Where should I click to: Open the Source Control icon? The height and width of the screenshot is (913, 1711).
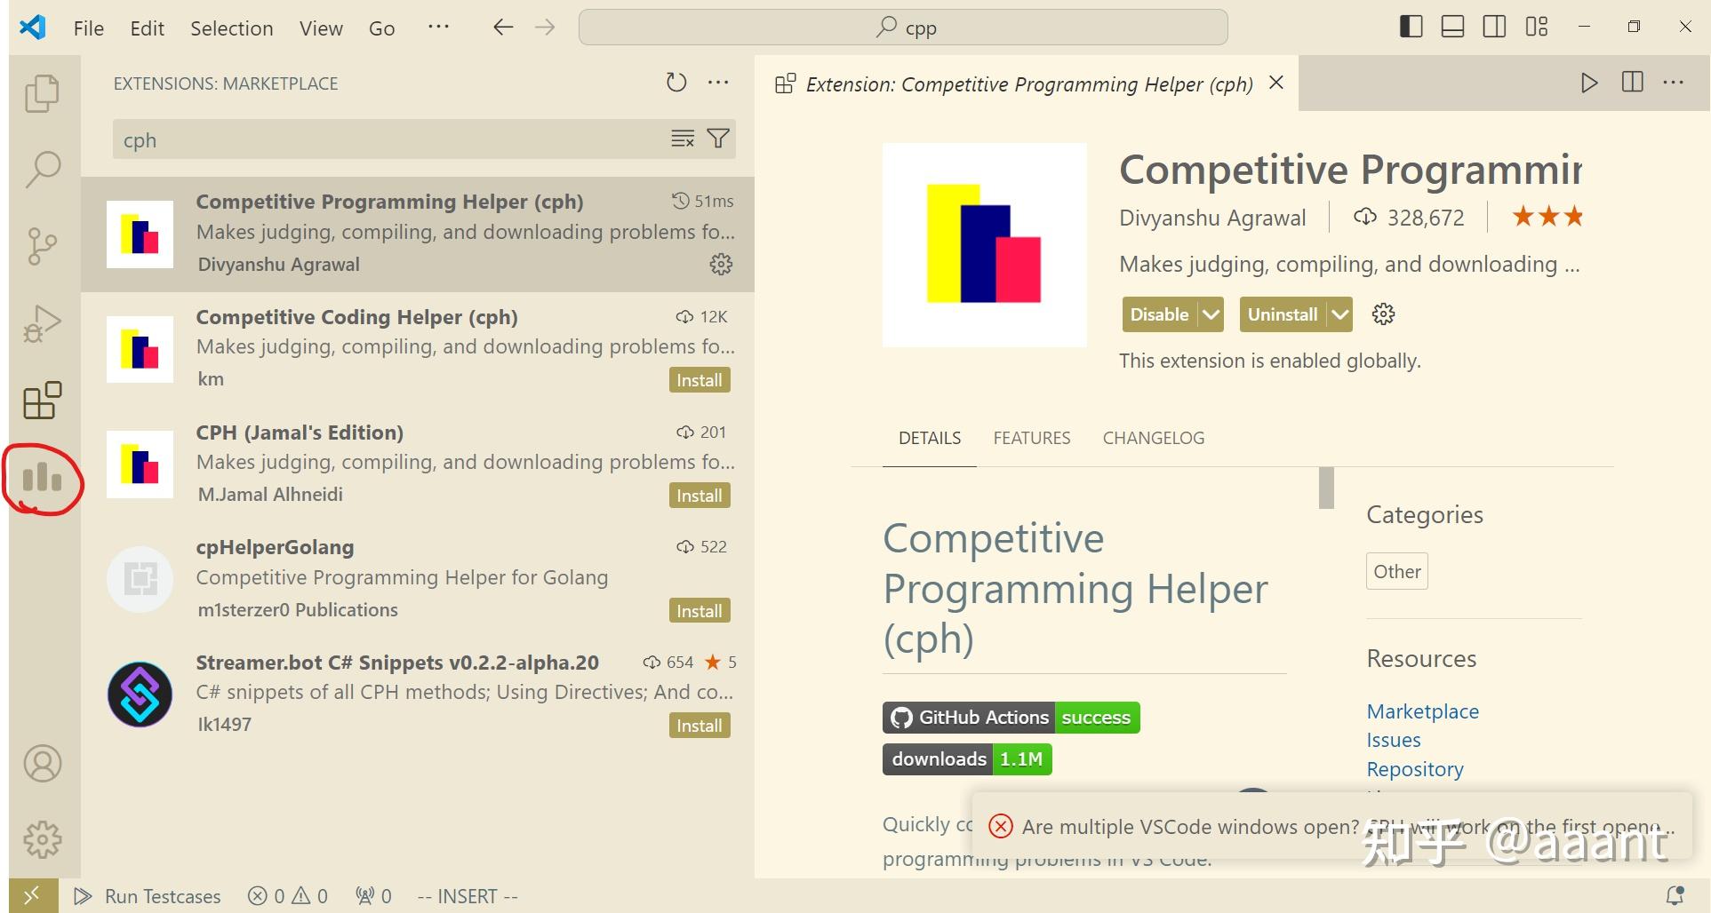(x=42, y=246)
